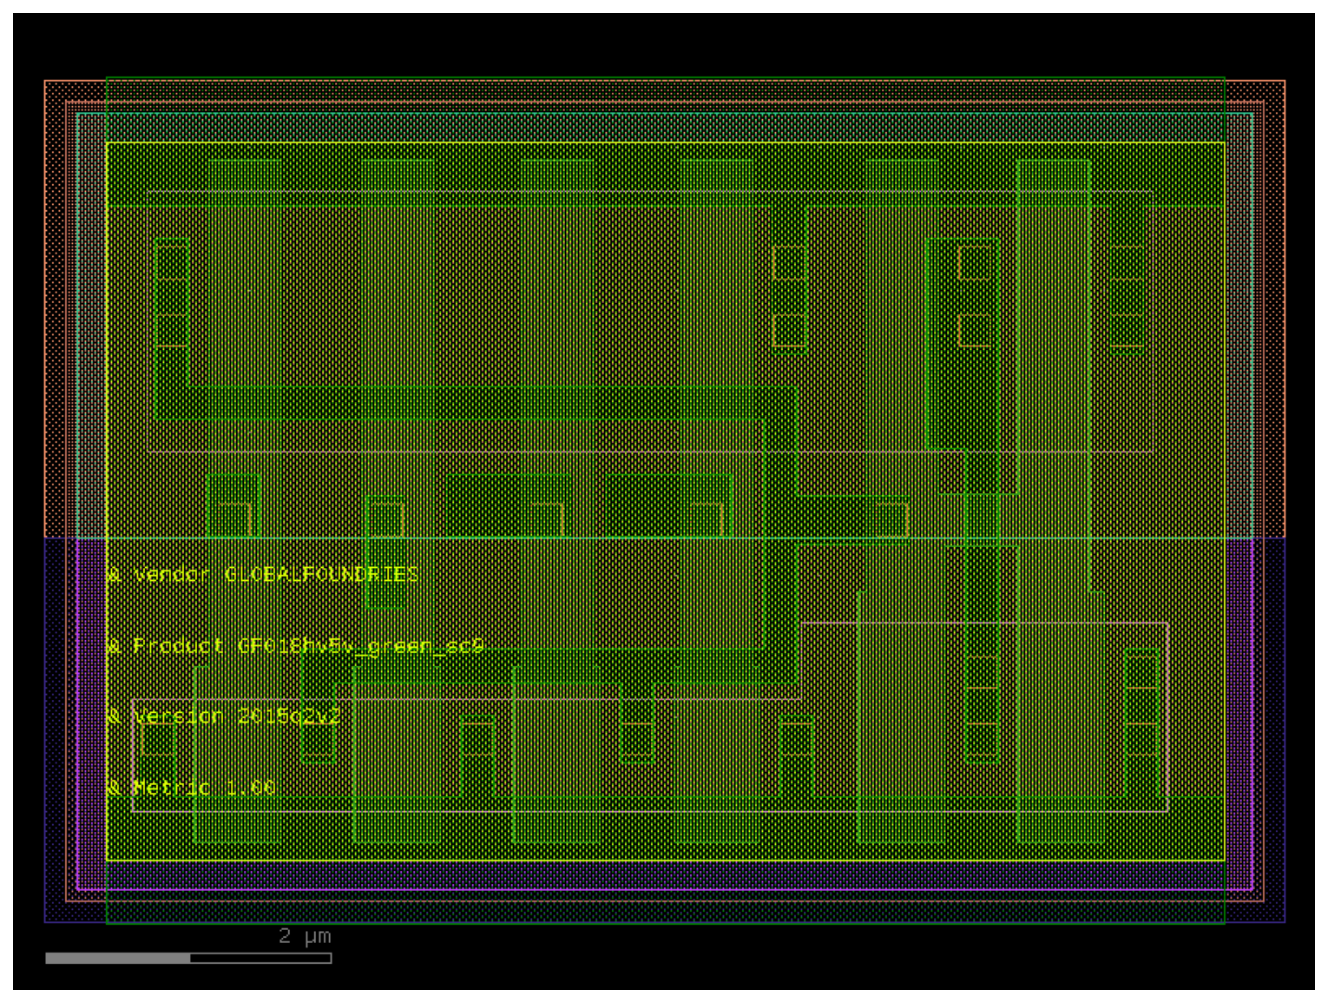This screenshot has width=1328, height=1003.
Task: Click the scale bar below the layout
Action: (188, 958)
